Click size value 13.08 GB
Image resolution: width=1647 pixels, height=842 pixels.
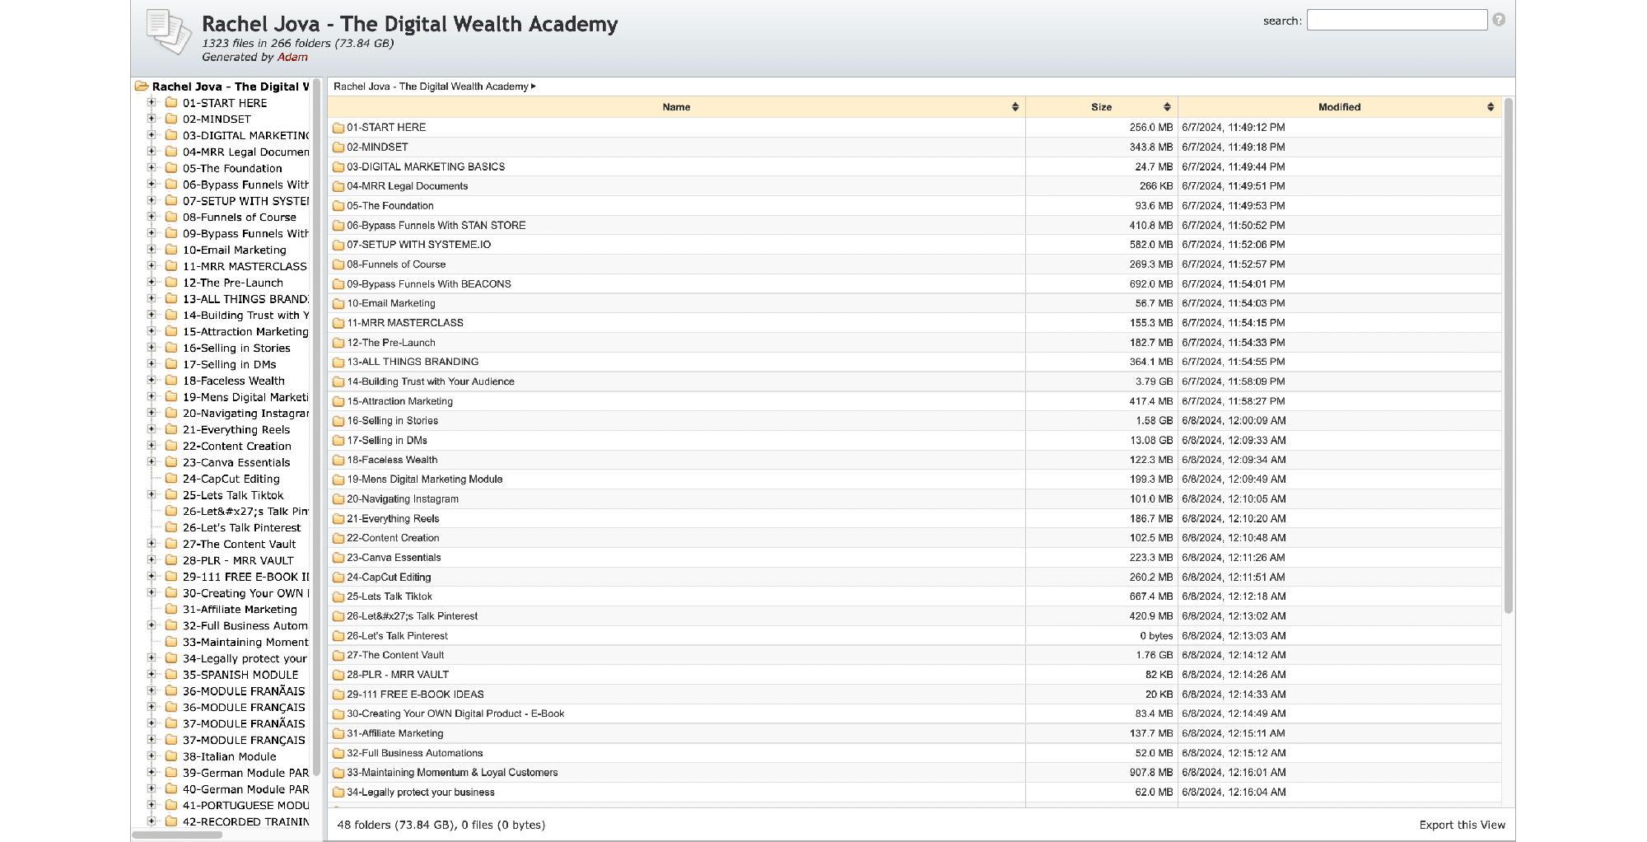(x=1151, y=441)
